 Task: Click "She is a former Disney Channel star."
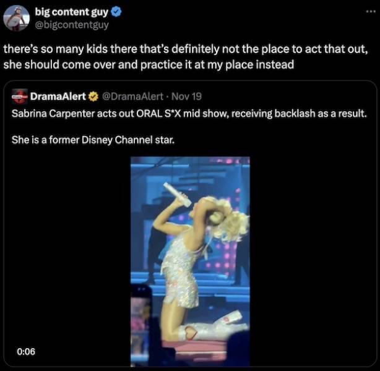pyautogui.click(x=93, y=140)
